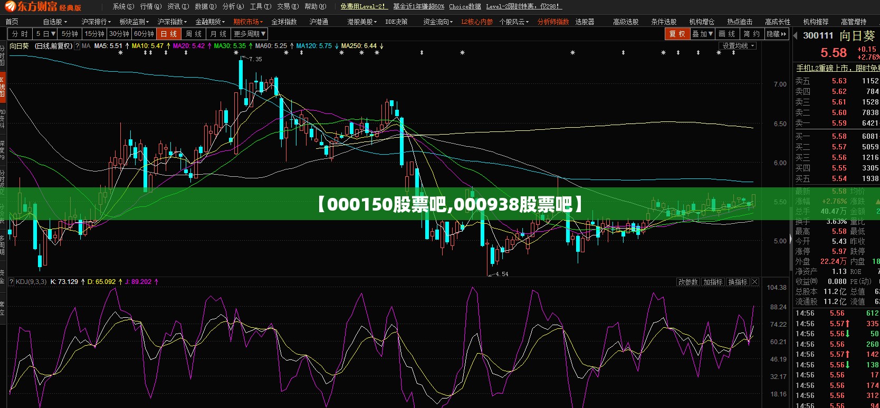
Task: Expand the 沪深排行 dropdown menu
Action: tap(96, 22)
